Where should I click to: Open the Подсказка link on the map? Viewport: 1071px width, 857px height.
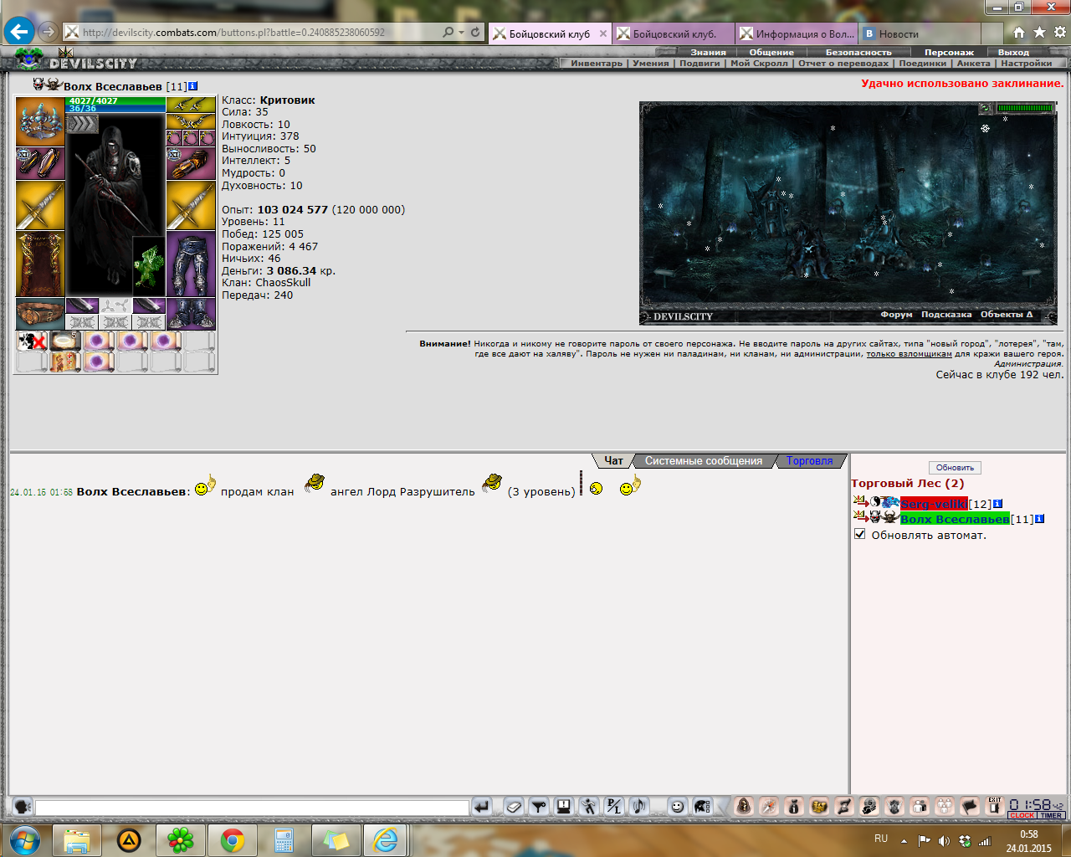946,315
